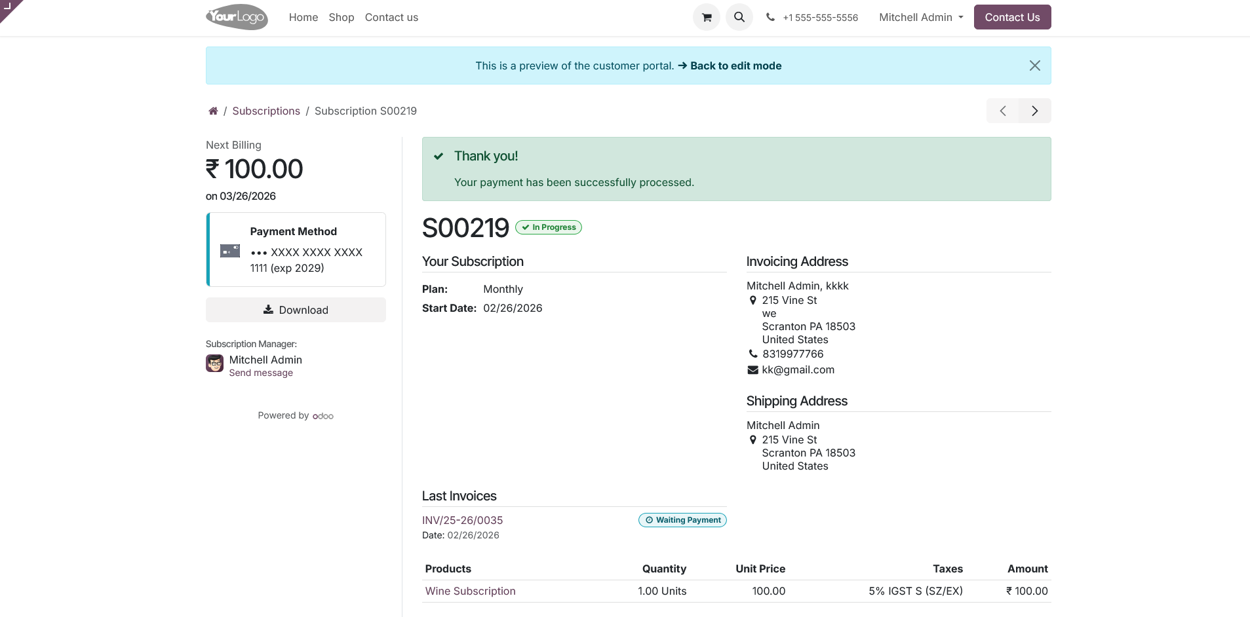
Task: Click Send message link
Action: pyautogui.click(x=261, y=373)
